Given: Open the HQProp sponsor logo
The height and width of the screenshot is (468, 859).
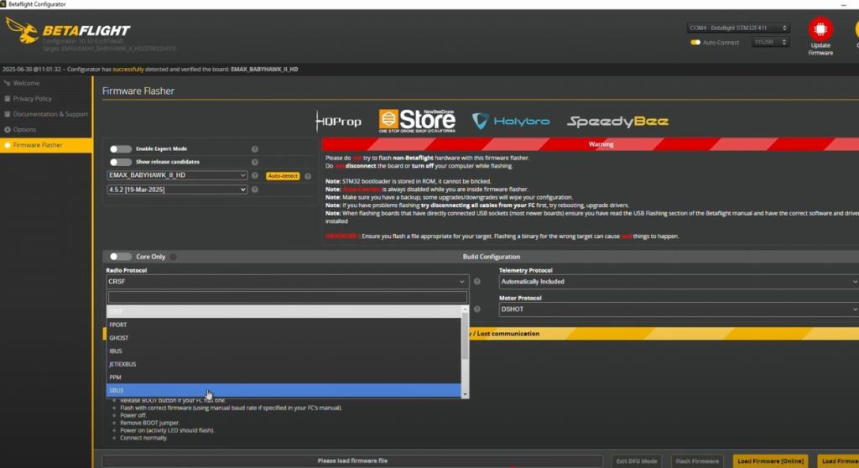Looking at the screenshot, I should [x=339, y=121].
